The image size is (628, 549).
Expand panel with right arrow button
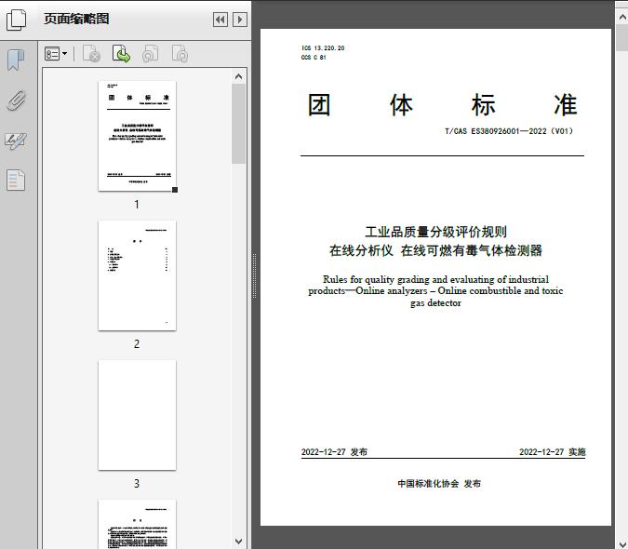point(240,20)
